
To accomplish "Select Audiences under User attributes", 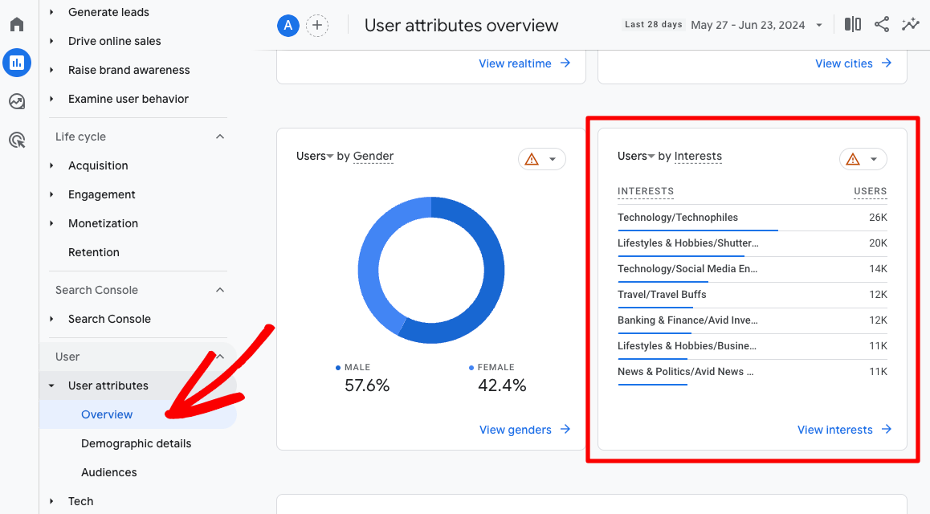I will tap(108, 472).
